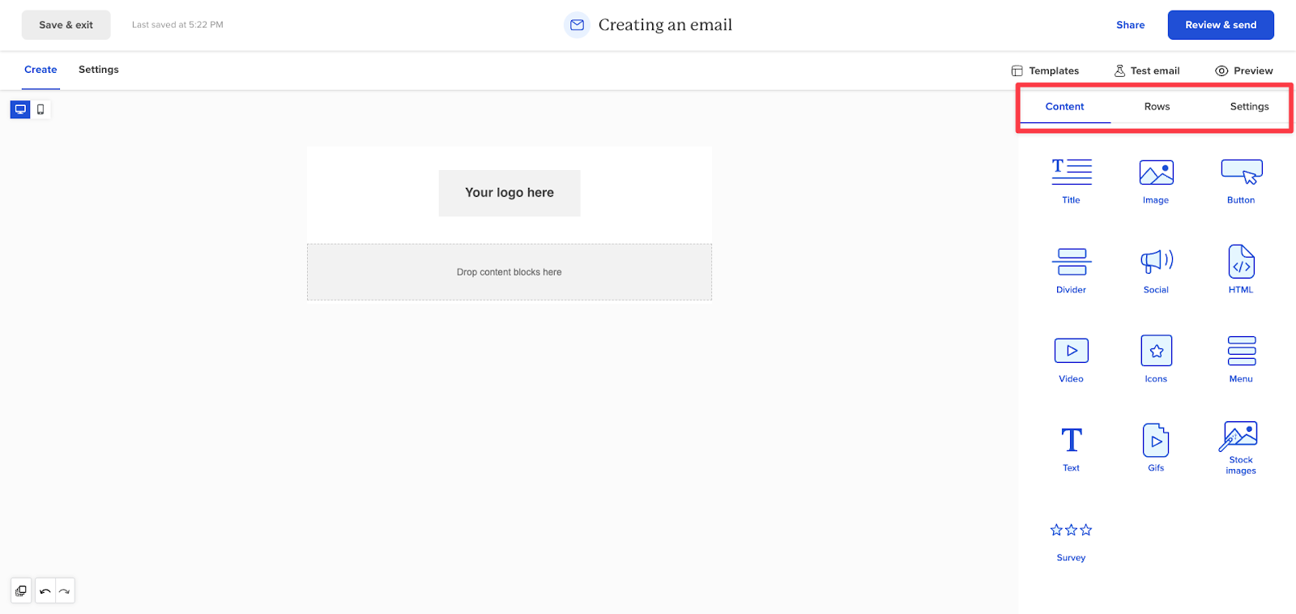Switch to mobile preview mode
The width and height of the screenshot is (1296, 614).
click(x=40, y=109)
